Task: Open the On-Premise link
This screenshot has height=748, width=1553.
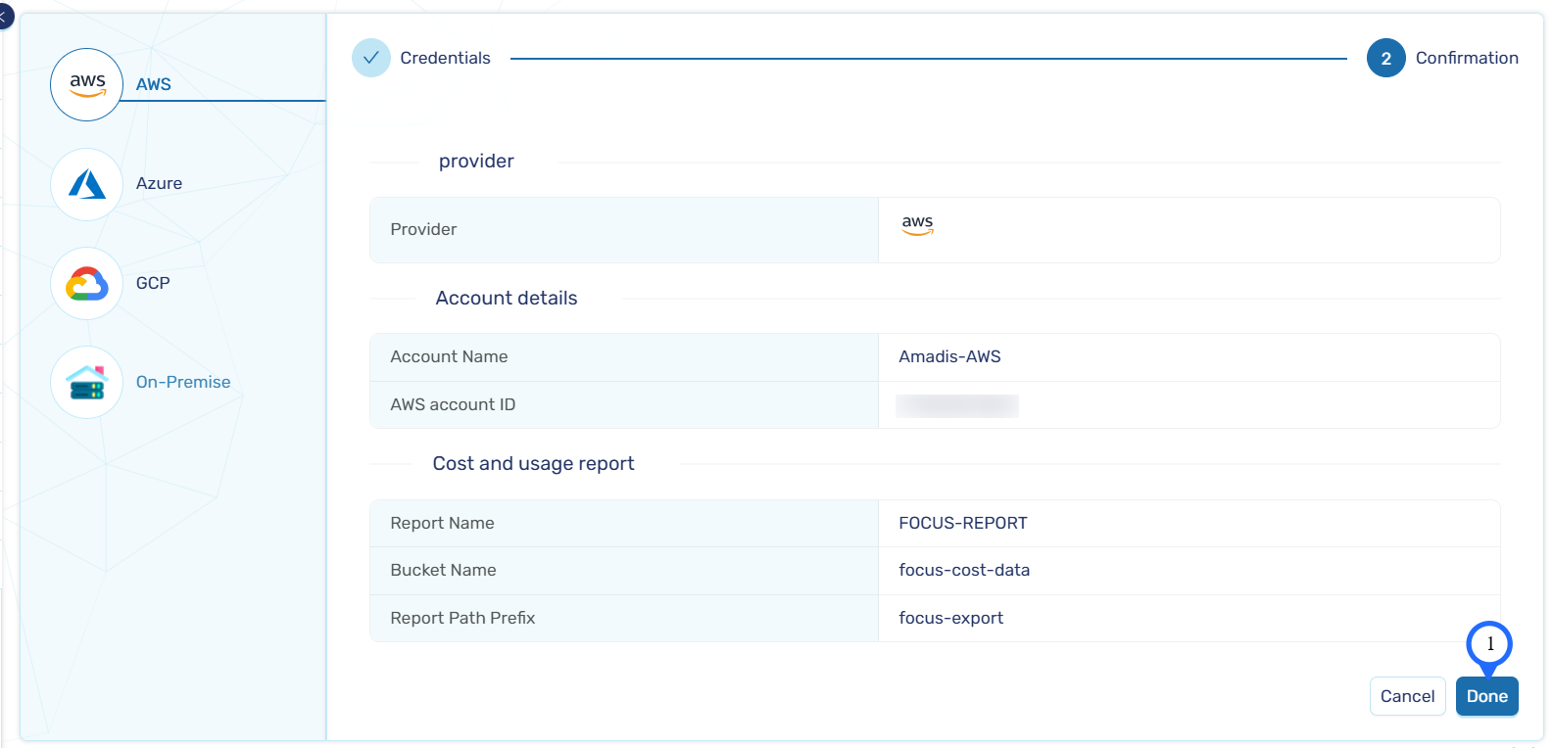Action: pyautogui.click(x=183, y=382)
